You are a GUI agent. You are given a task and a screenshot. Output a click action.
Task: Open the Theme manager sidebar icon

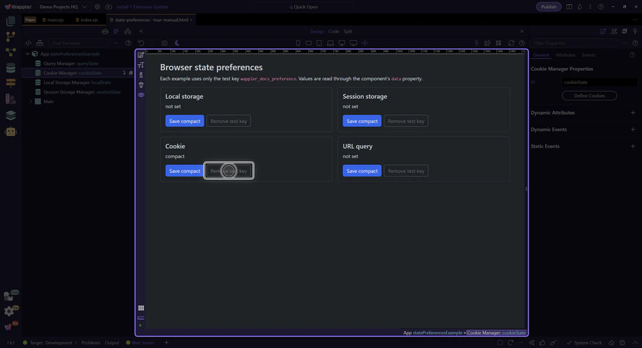pos(11,99)
